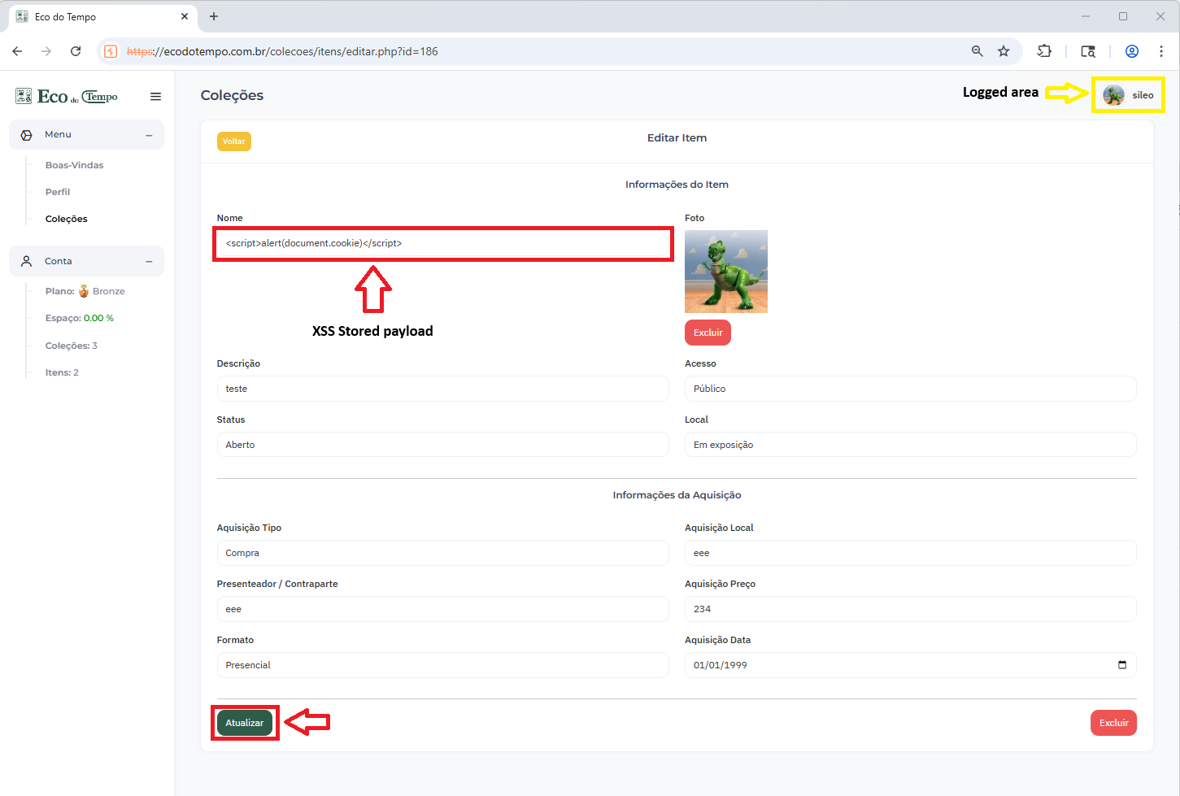1180x796 pixels.
Task: Open the Aquisição Tipo dropdown
Action: 442,553
